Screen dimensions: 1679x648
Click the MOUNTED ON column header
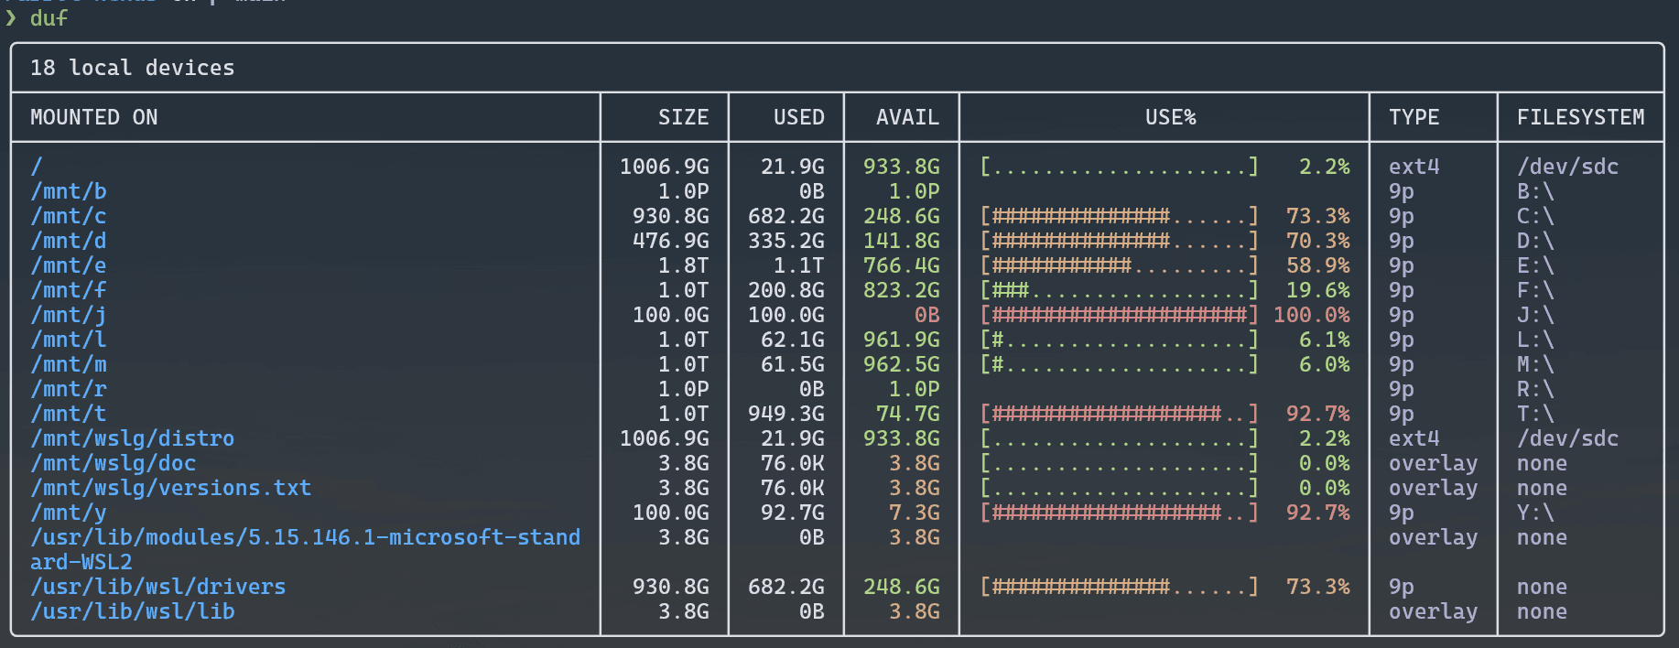tap(93, 117)
